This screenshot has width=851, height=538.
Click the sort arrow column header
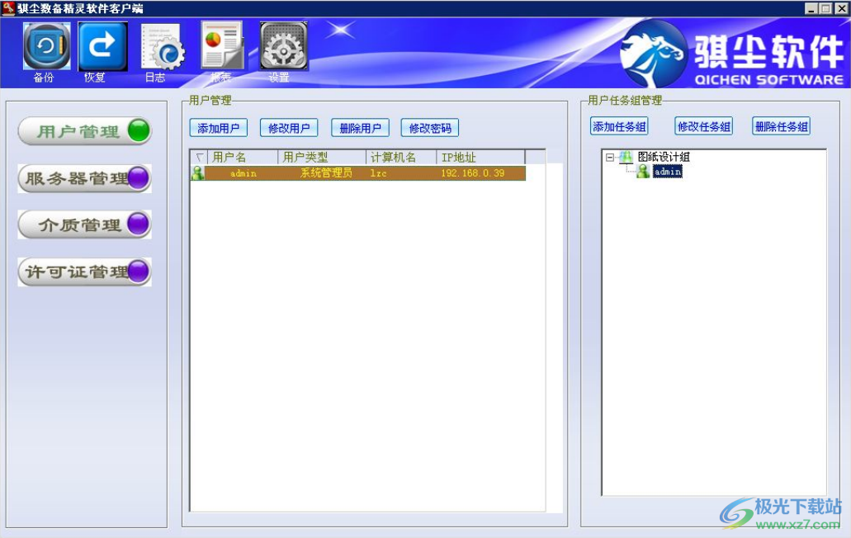pyautogui.click(x=198, y=157)
